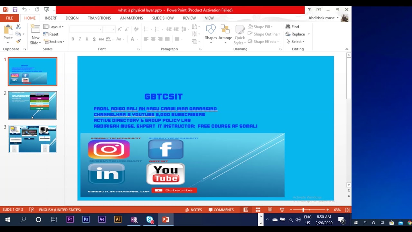Viewport: 412px width, 232px height.
Task: Click the zoom out minus button
Action: (291, 210)
